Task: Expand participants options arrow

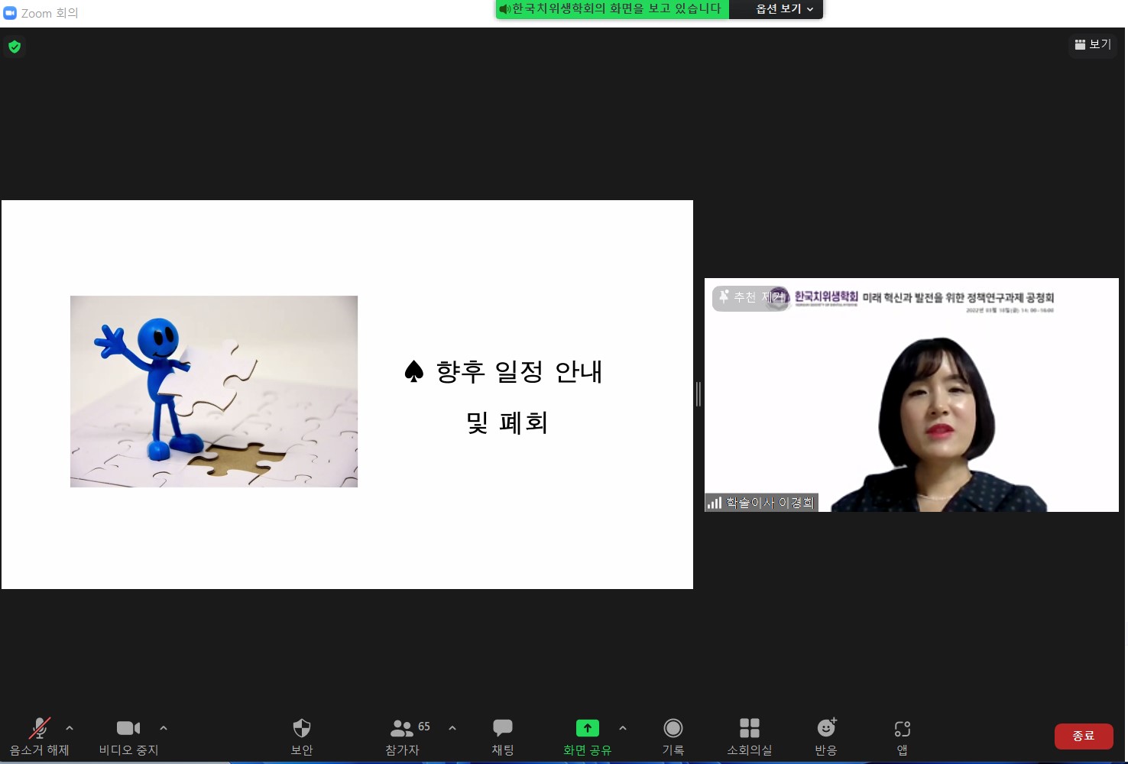Action: pos(452,728)
